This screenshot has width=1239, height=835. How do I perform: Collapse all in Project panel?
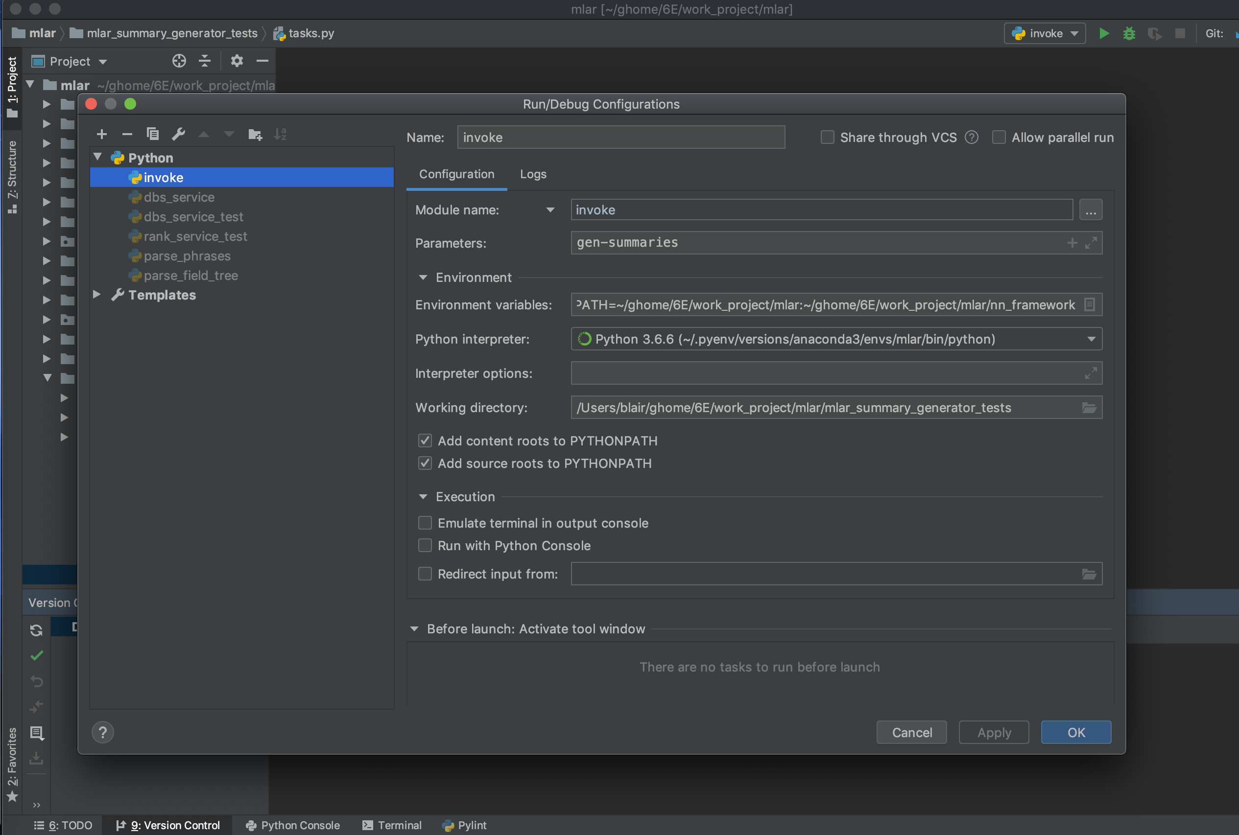tap(205, 61)
